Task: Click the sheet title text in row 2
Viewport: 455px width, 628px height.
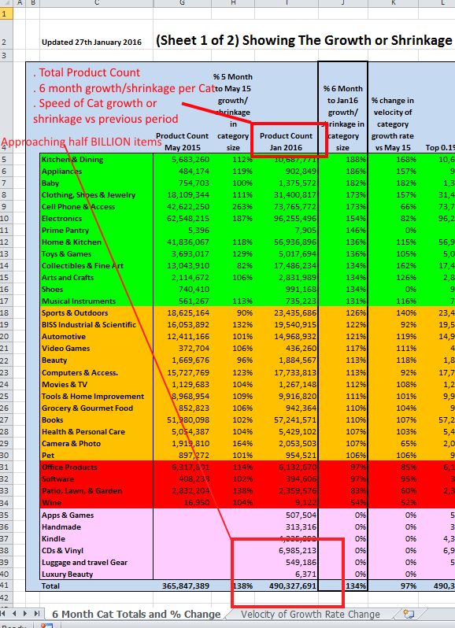Action: pos(304,40)
